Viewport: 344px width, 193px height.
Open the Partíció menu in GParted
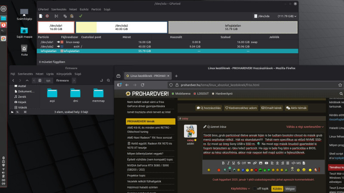[x=96, y=9]
